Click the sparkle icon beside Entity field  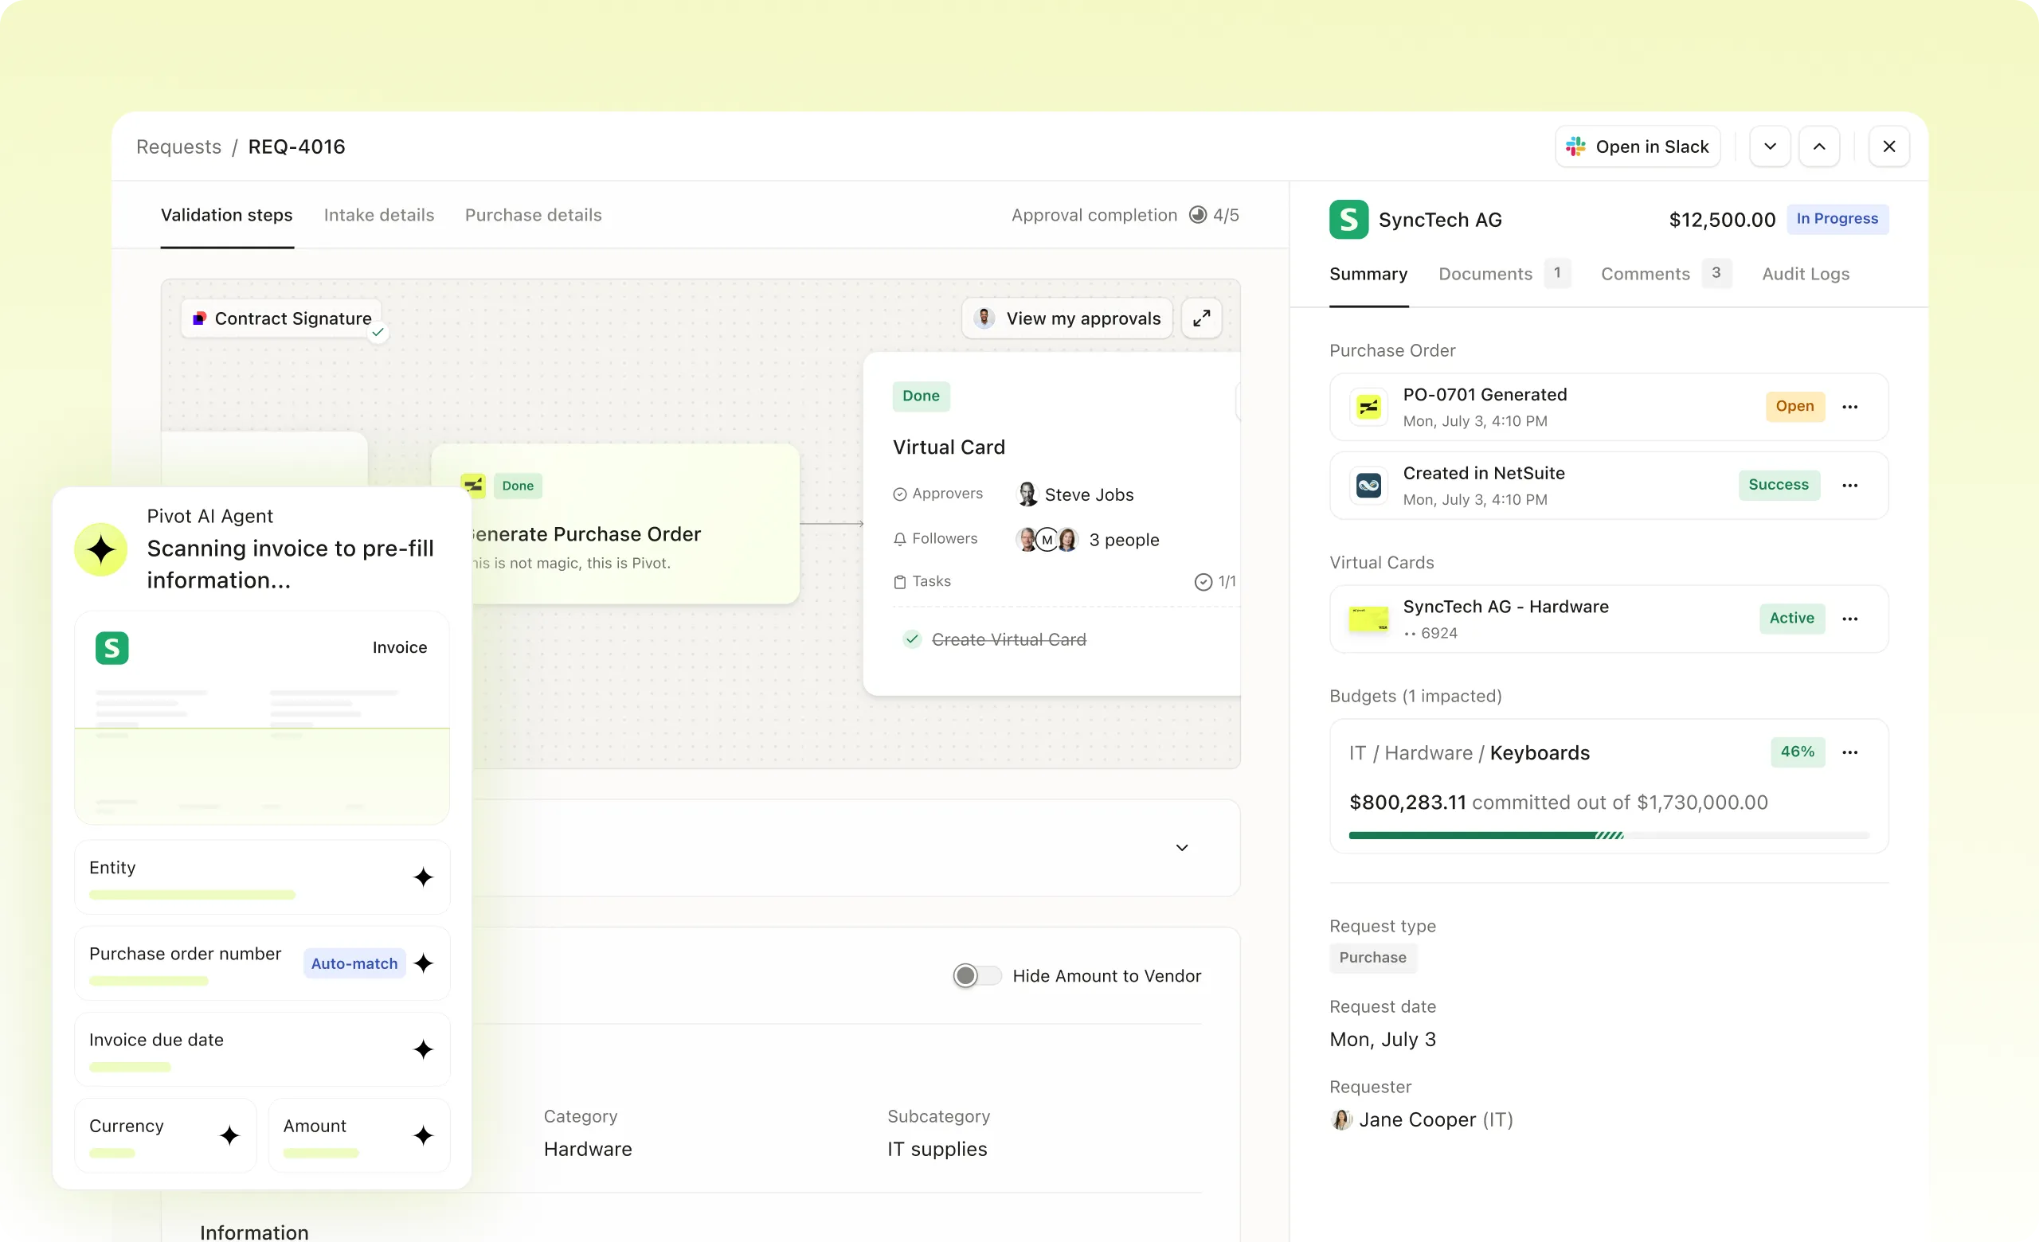point(423,877)
